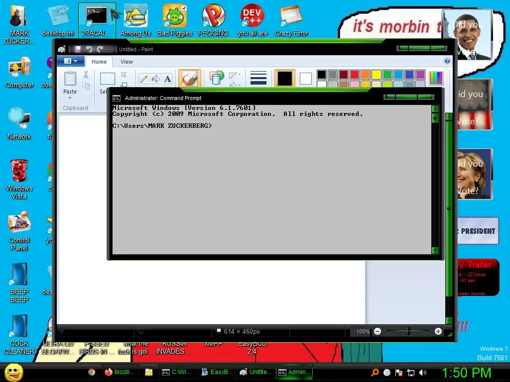
Task: Open the line Size selector in Paint
Action: [258, 78]
